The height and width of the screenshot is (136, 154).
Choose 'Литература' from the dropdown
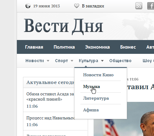point(96,98)
